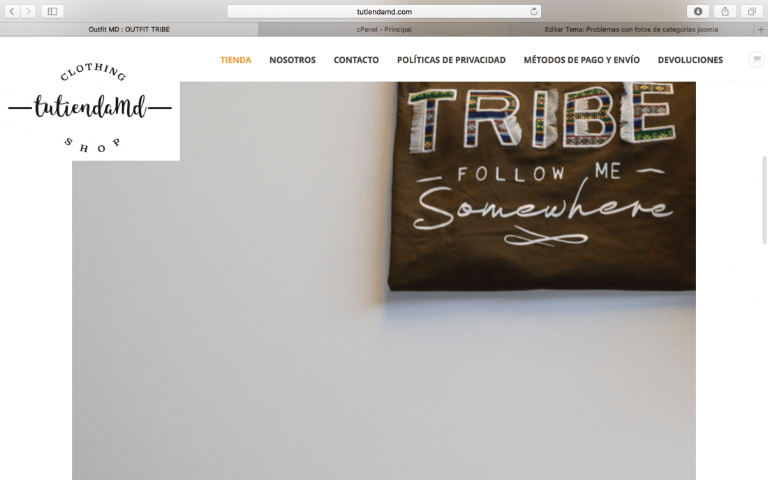This screenshot has height=480, width=768.
Task: Reload the page with the refresh icon
Action: [x=533, y=11]
